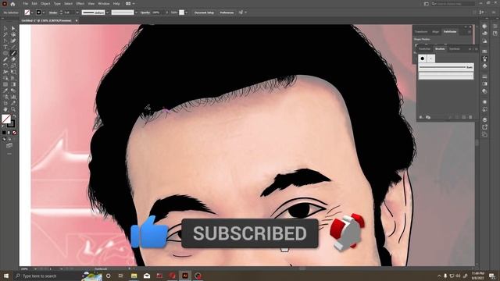
Task: Open the File menu
Action: 25,3
